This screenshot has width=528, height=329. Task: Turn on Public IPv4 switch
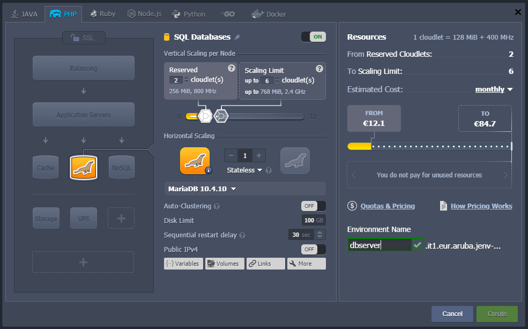pos(313,249)
